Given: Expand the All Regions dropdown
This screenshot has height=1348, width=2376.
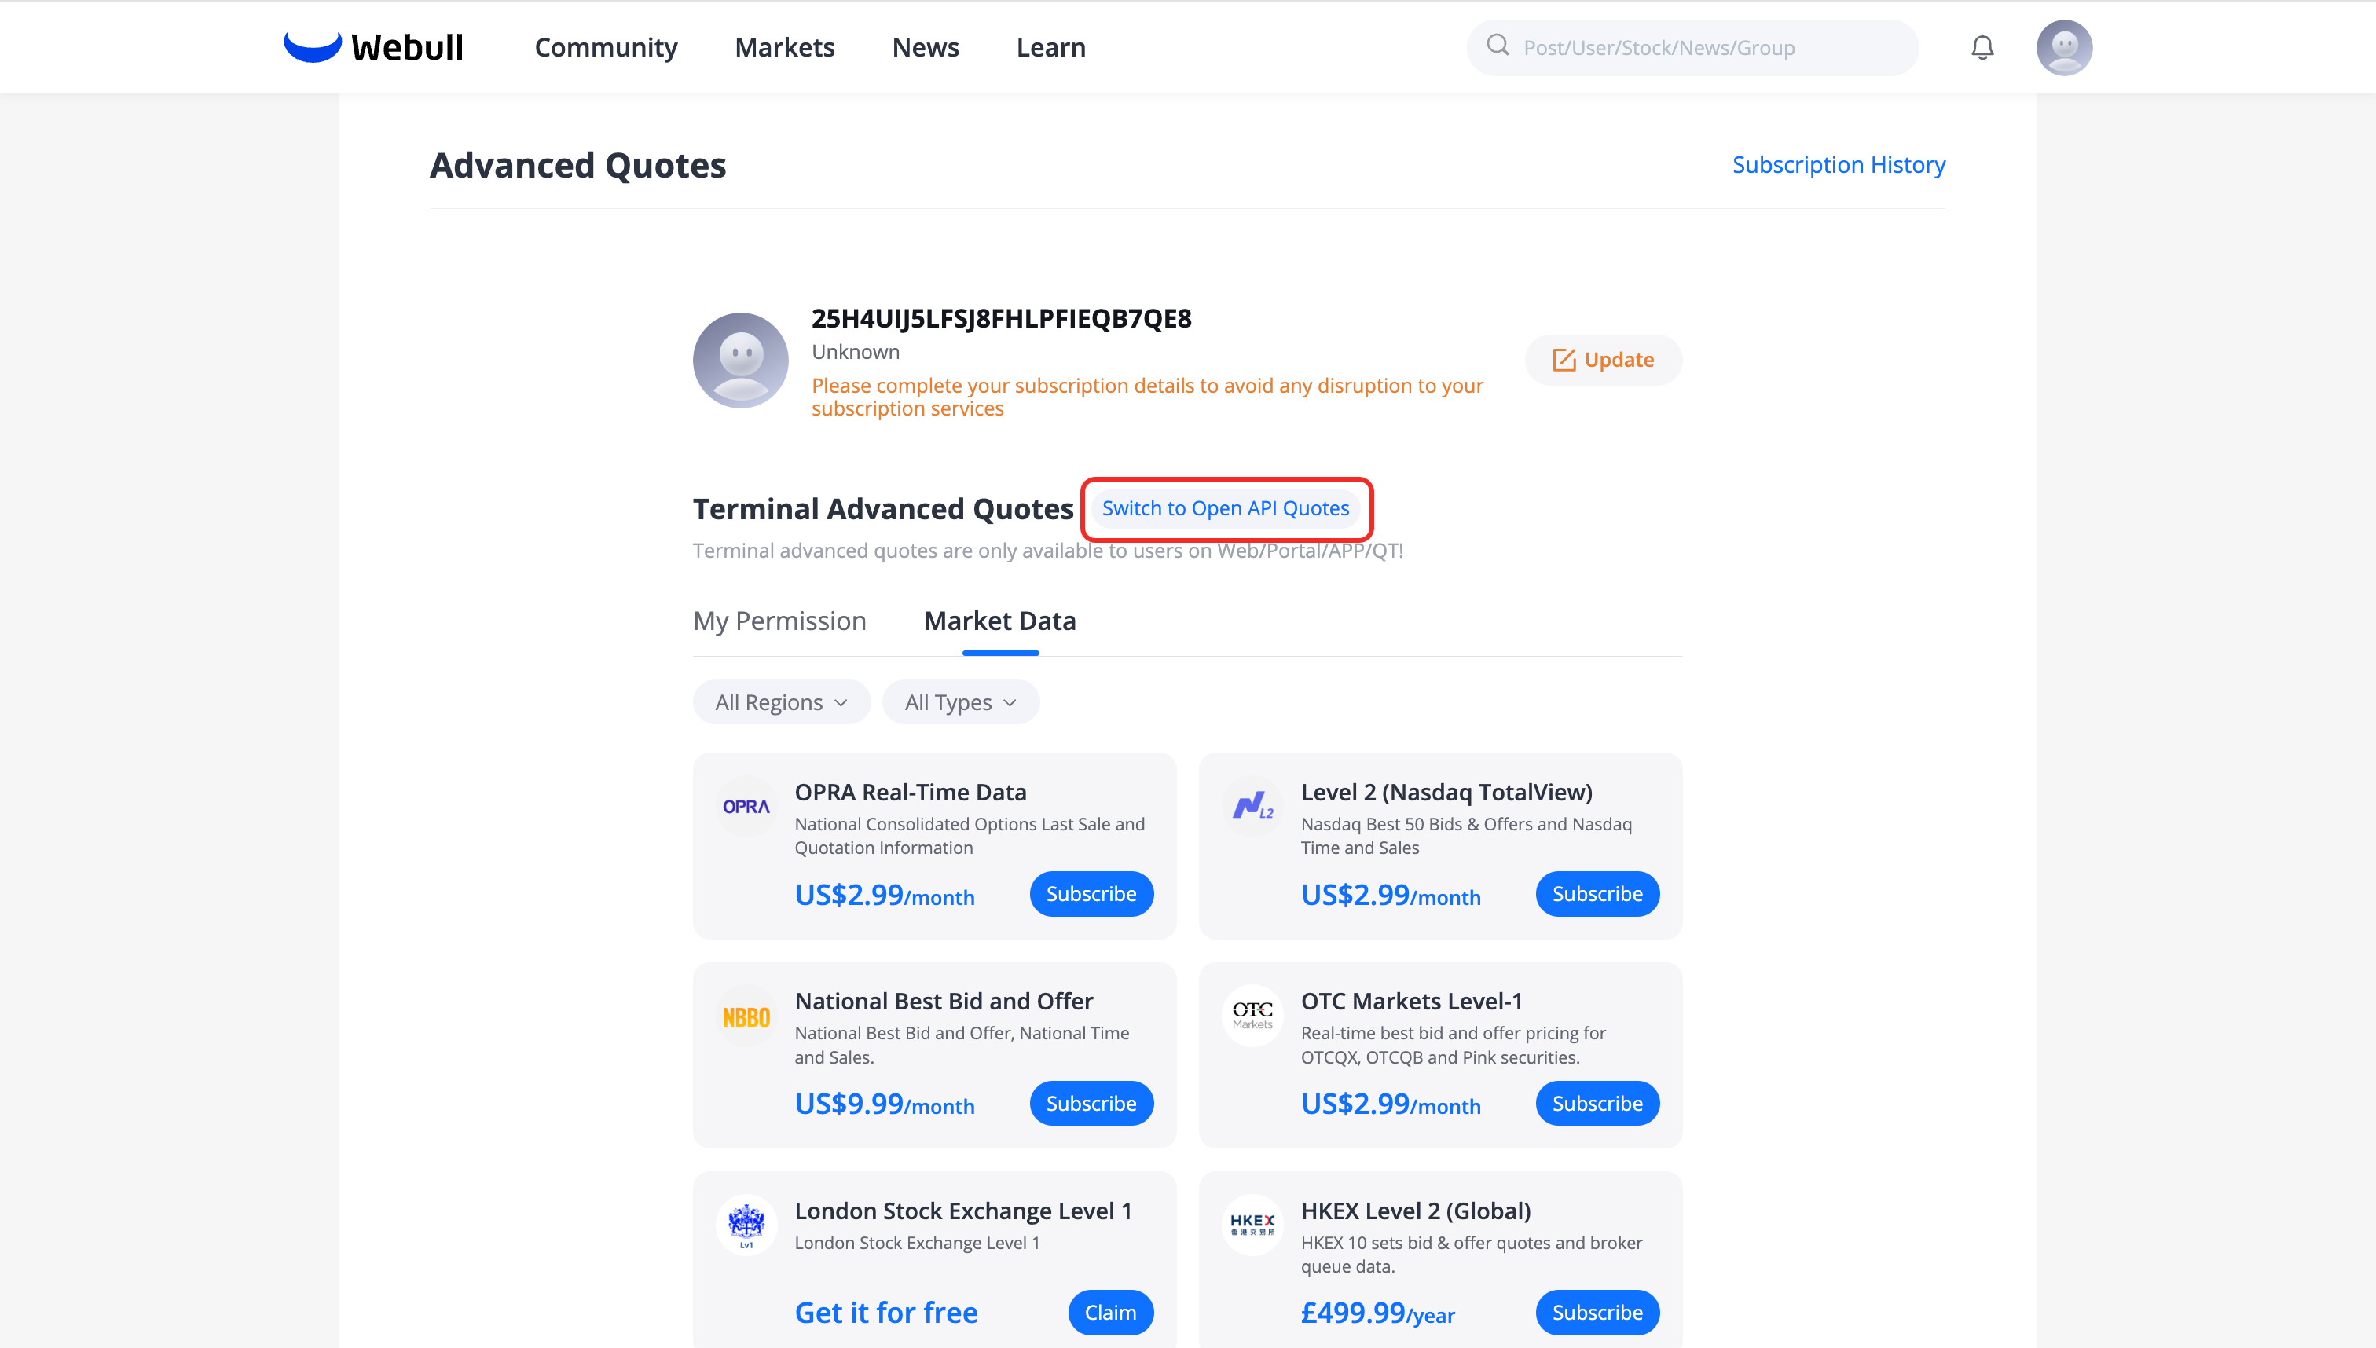Looking at the screenshot, I should (x=782, y=703).
